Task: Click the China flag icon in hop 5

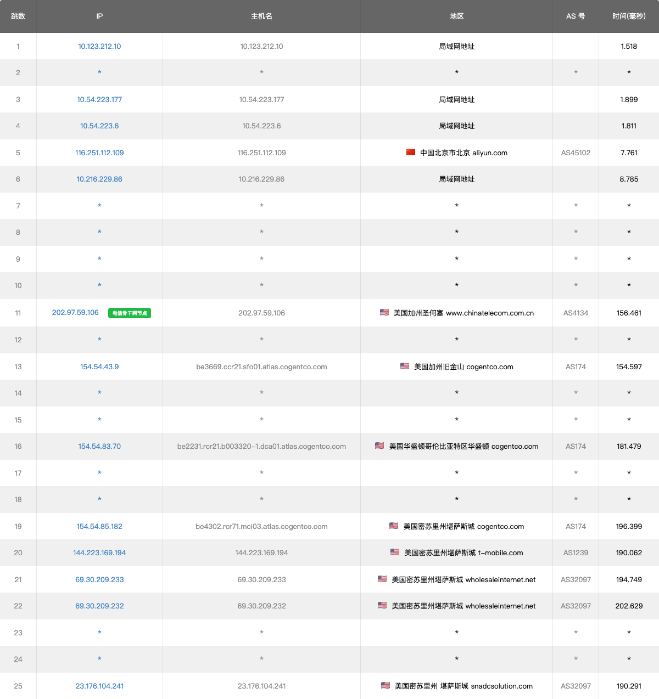Action: click(411, 153)
